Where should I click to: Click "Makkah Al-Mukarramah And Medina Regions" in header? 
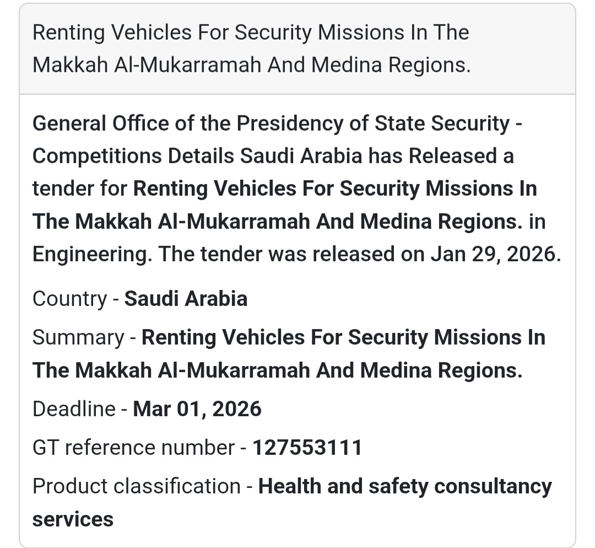tap(251, 65)
